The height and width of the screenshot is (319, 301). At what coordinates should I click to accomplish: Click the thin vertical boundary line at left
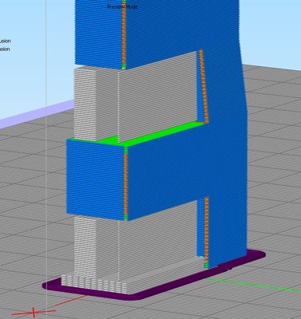point(46,159)
